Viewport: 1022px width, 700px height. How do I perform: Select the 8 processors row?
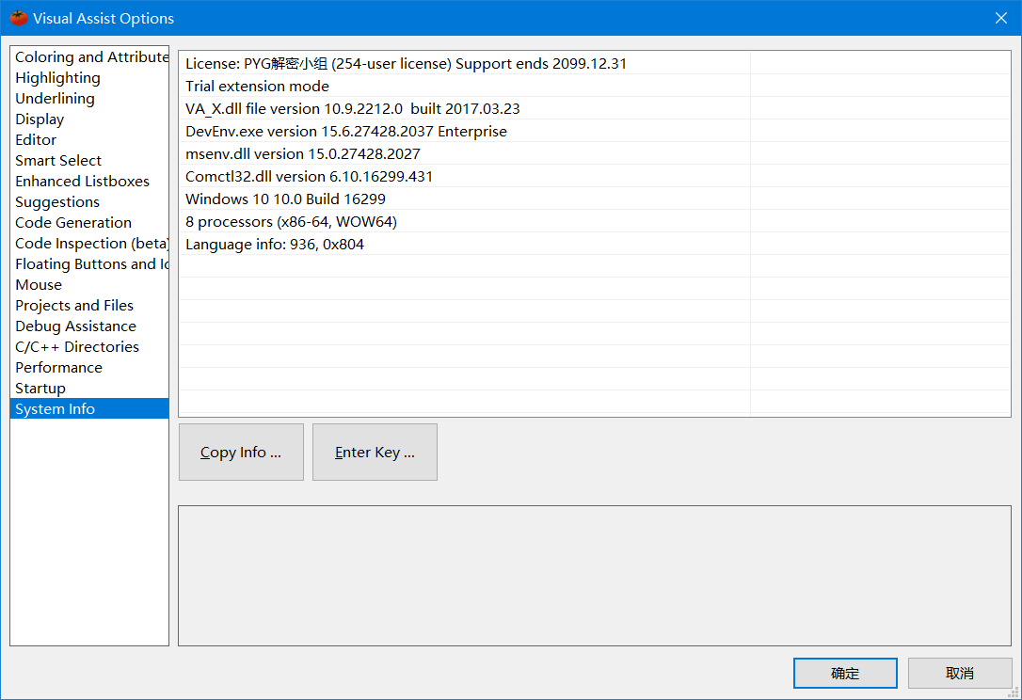tap(595, 222)
